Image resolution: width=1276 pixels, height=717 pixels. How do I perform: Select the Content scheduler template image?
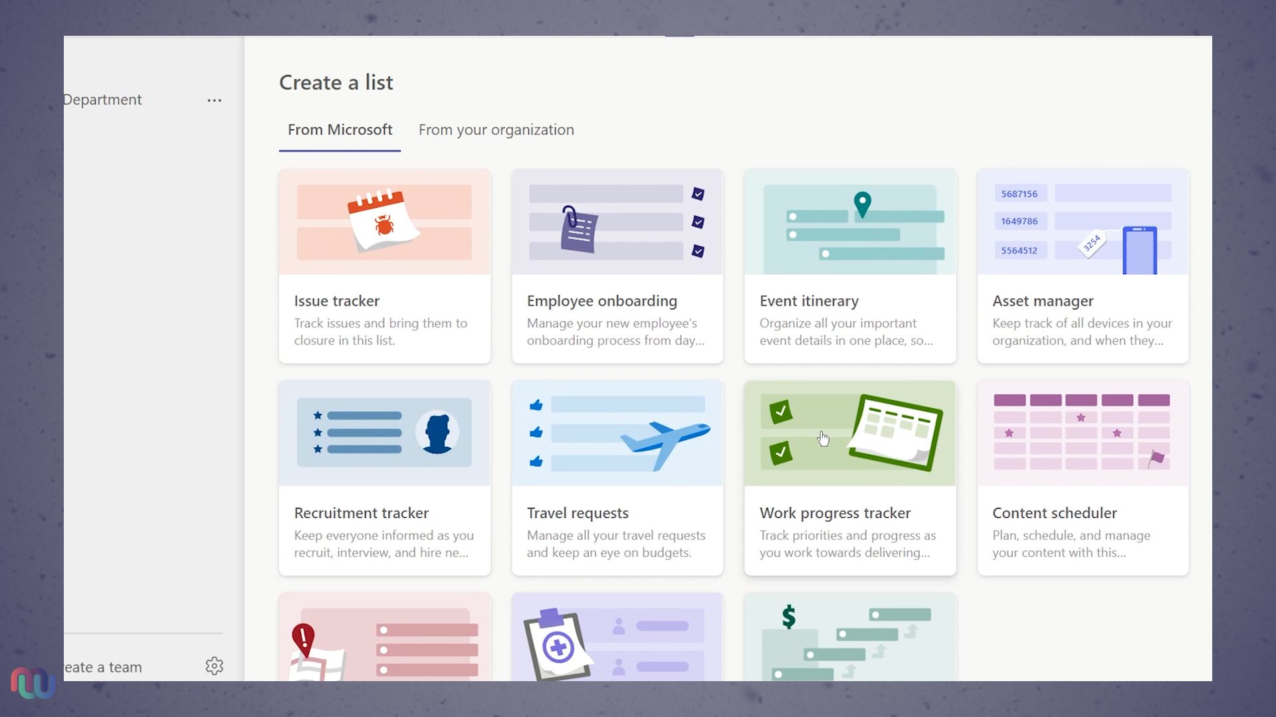click(1083, 433)
